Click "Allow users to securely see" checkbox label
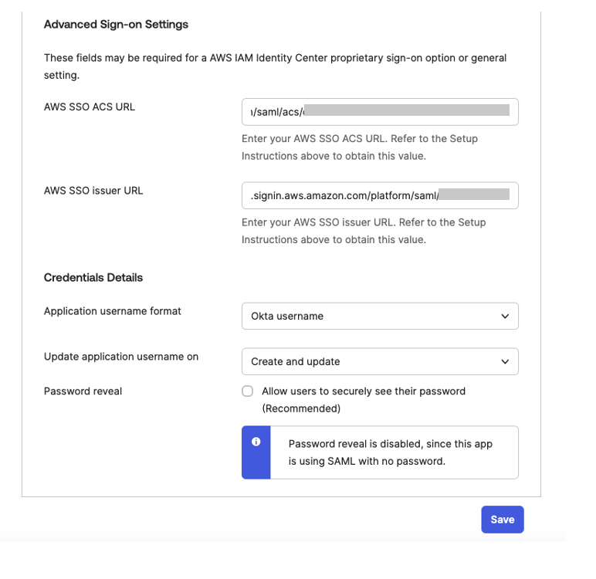 [x=363, y=391]
